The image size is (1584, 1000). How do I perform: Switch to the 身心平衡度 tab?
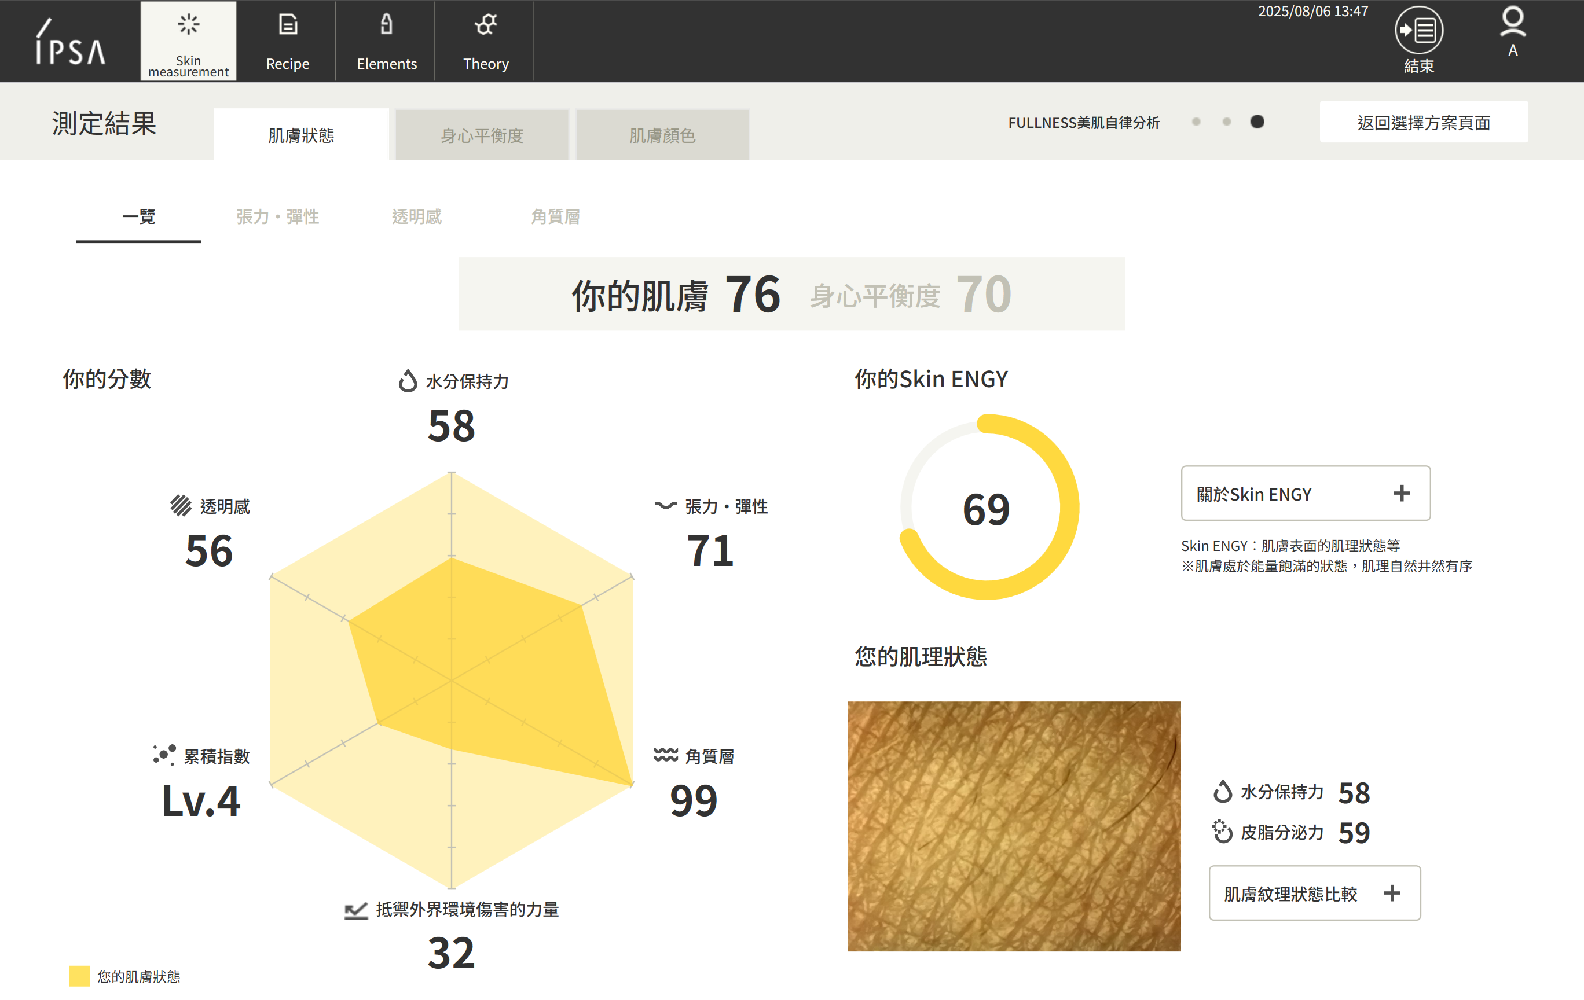482,135
